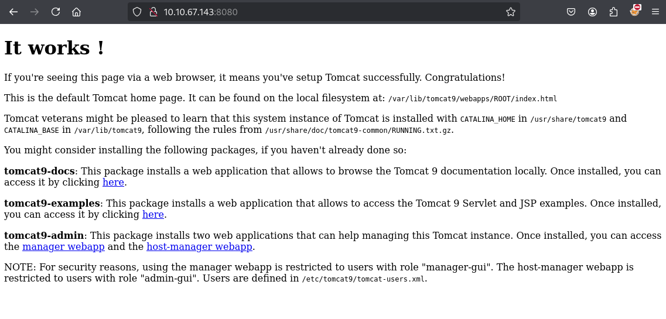Click the forward navigation arrow
This screenshot has width=666, height=319.
tap(35, 12)
